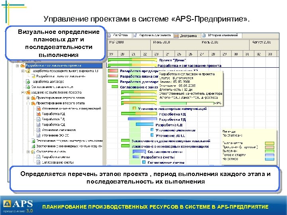Click the Выполнен green legend swatch
The height and width of the screenshot is (215, 287).
point(269,151)
